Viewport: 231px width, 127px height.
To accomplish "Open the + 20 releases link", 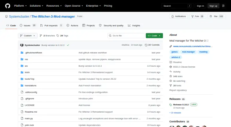I will (175, 113).
